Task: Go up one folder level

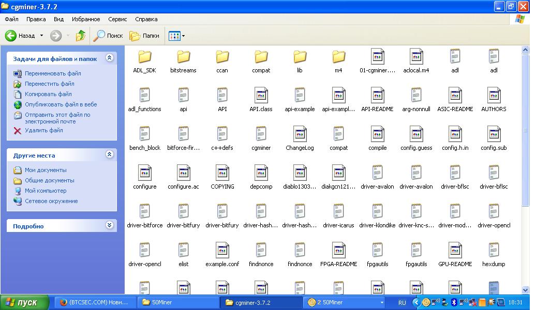Action: (x=81, y=36)
